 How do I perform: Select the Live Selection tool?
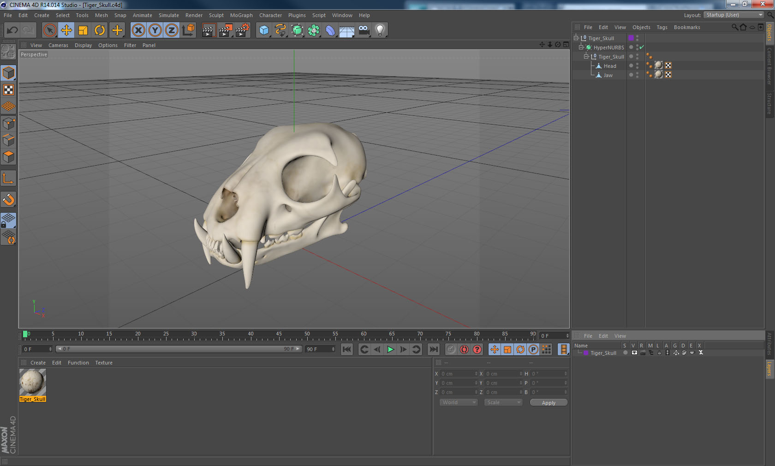pyautogui.click(x=49, y=30)
